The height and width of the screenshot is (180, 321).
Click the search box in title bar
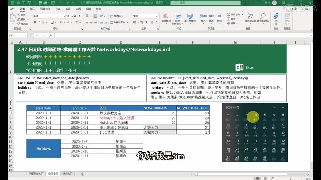pos(206,3)
